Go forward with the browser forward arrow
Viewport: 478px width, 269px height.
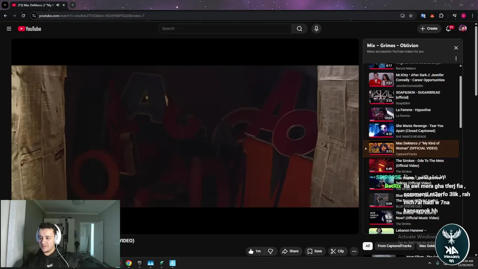(14, 16)
